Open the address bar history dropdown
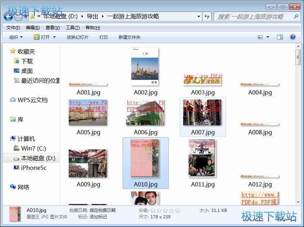This screenshot has width=304, height=227. point(199,17)
